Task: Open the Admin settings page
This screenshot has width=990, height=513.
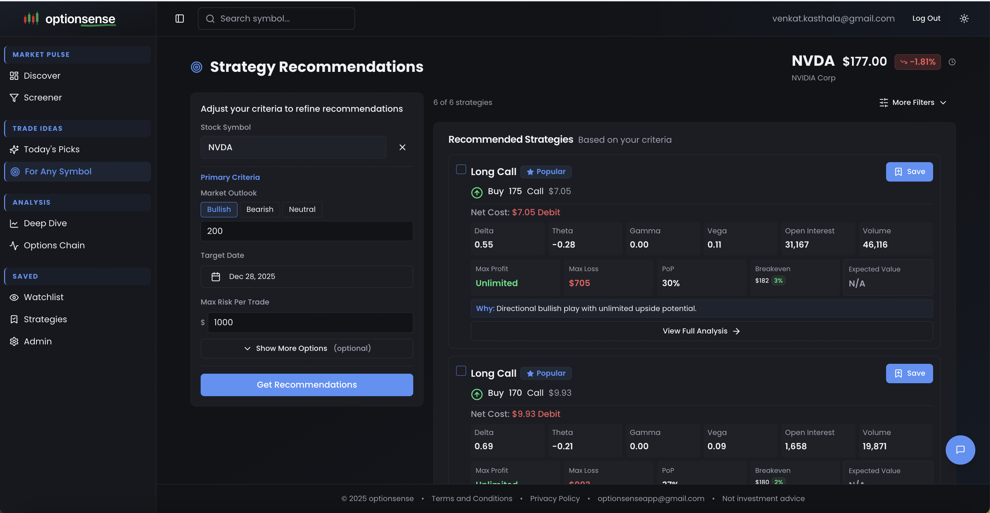Action: pyautogui.click(x=37, y=341)
